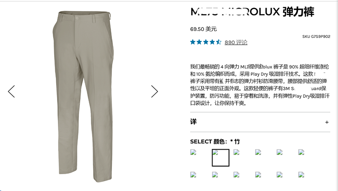The image size is (338, 191).
Task: Select first color swatch in bottom row
Action: pos(194,175)
